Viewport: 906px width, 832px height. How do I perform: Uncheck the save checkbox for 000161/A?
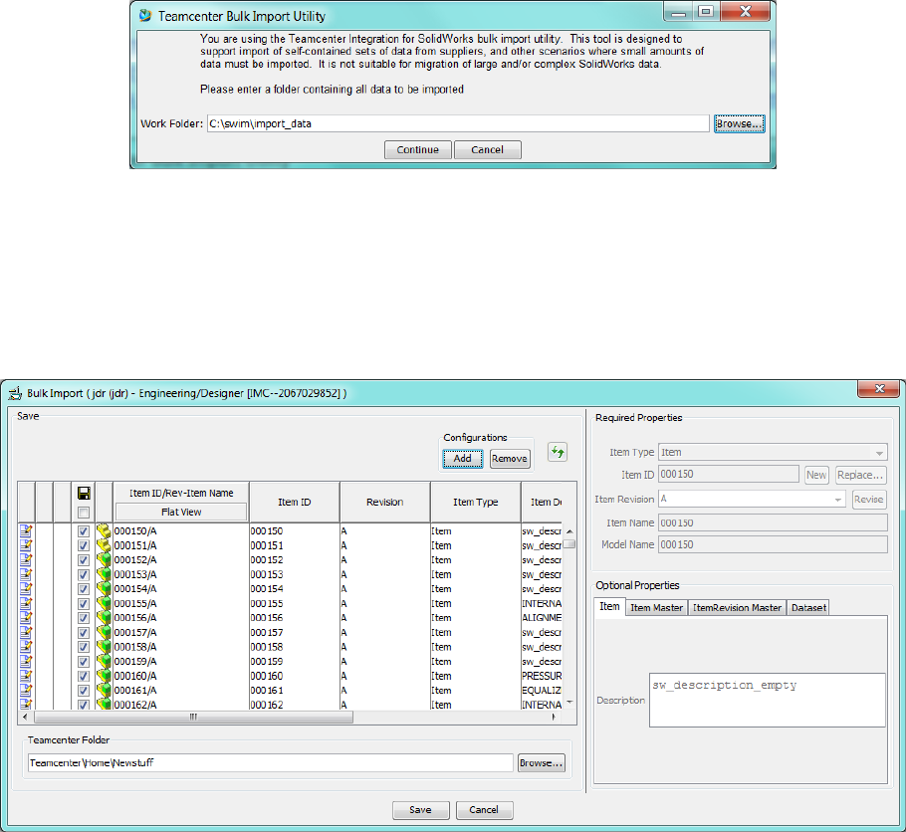(x=84, y=690)
